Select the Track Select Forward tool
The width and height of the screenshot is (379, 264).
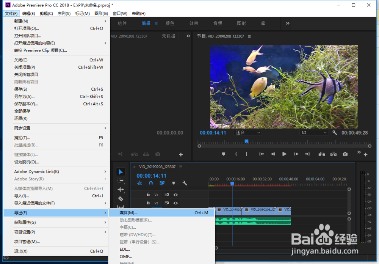click(121, 181)
